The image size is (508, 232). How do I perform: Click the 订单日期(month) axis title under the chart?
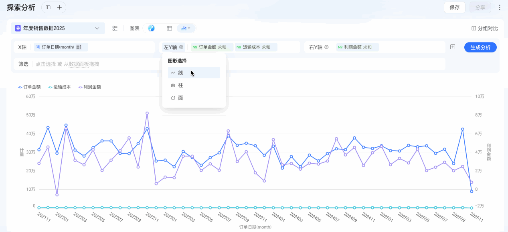(x=255, y=227)
